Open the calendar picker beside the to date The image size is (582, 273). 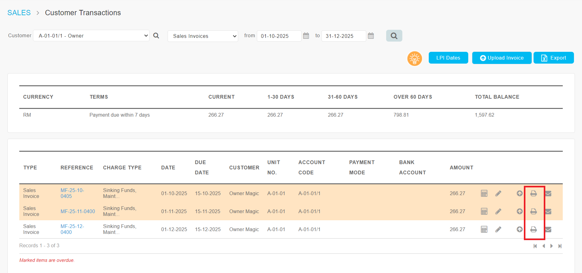(371, 36)
